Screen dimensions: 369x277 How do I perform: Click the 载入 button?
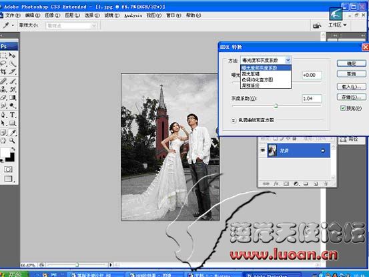[x=352, y=87]
